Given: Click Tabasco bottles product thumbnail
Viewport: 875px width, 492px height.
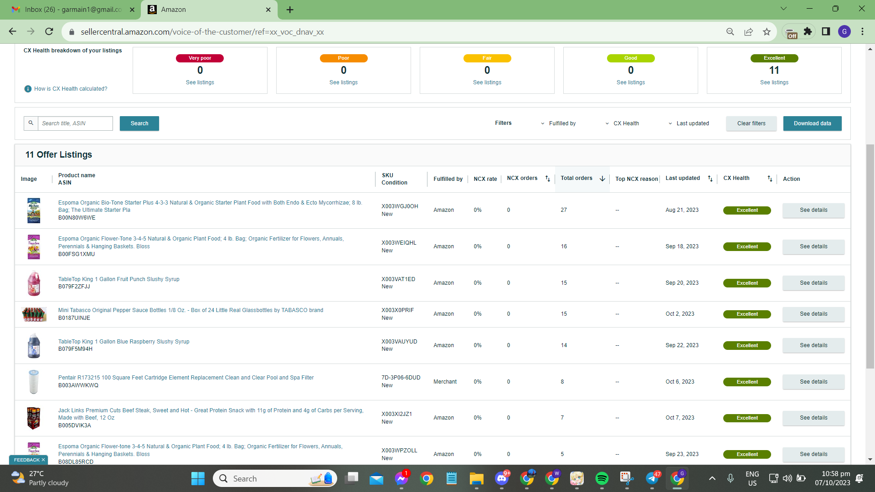Looking at the screenshot, I should tap(34, 314).
